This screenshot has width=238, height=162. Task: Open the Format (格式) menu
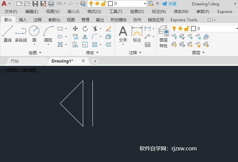click(x=94, y=12)
